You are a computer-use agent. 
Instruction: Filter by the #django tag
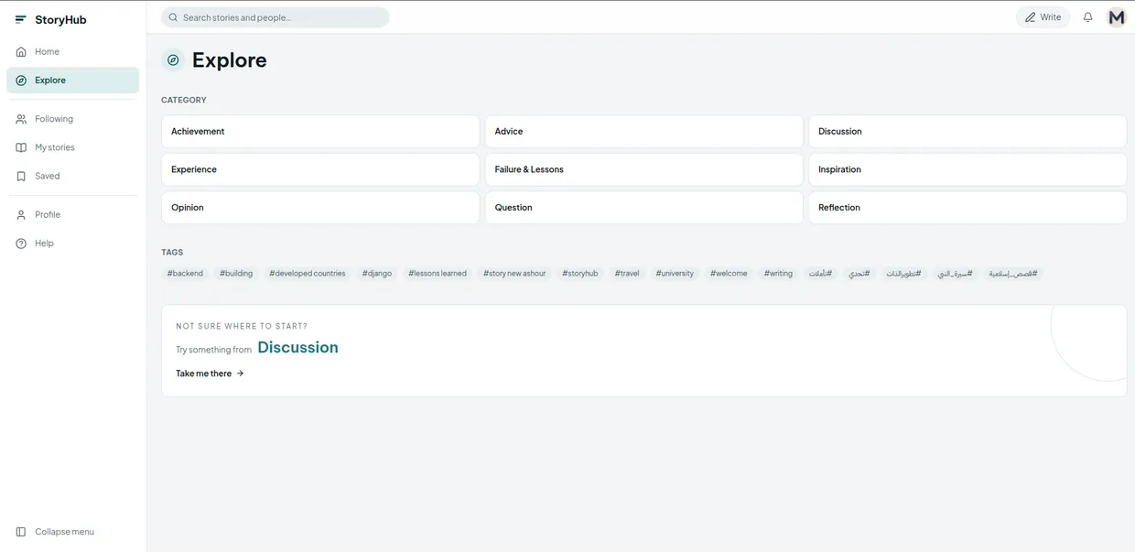377,274
